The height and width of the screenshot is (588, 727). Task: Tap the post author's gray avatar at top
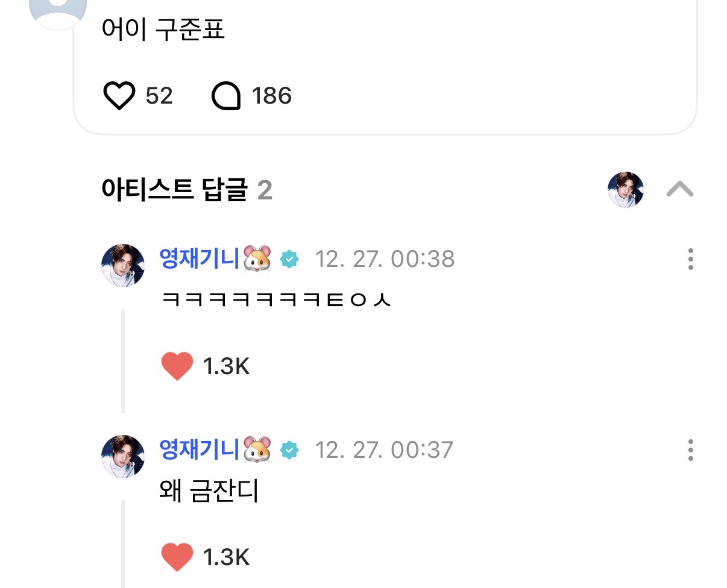58,8
